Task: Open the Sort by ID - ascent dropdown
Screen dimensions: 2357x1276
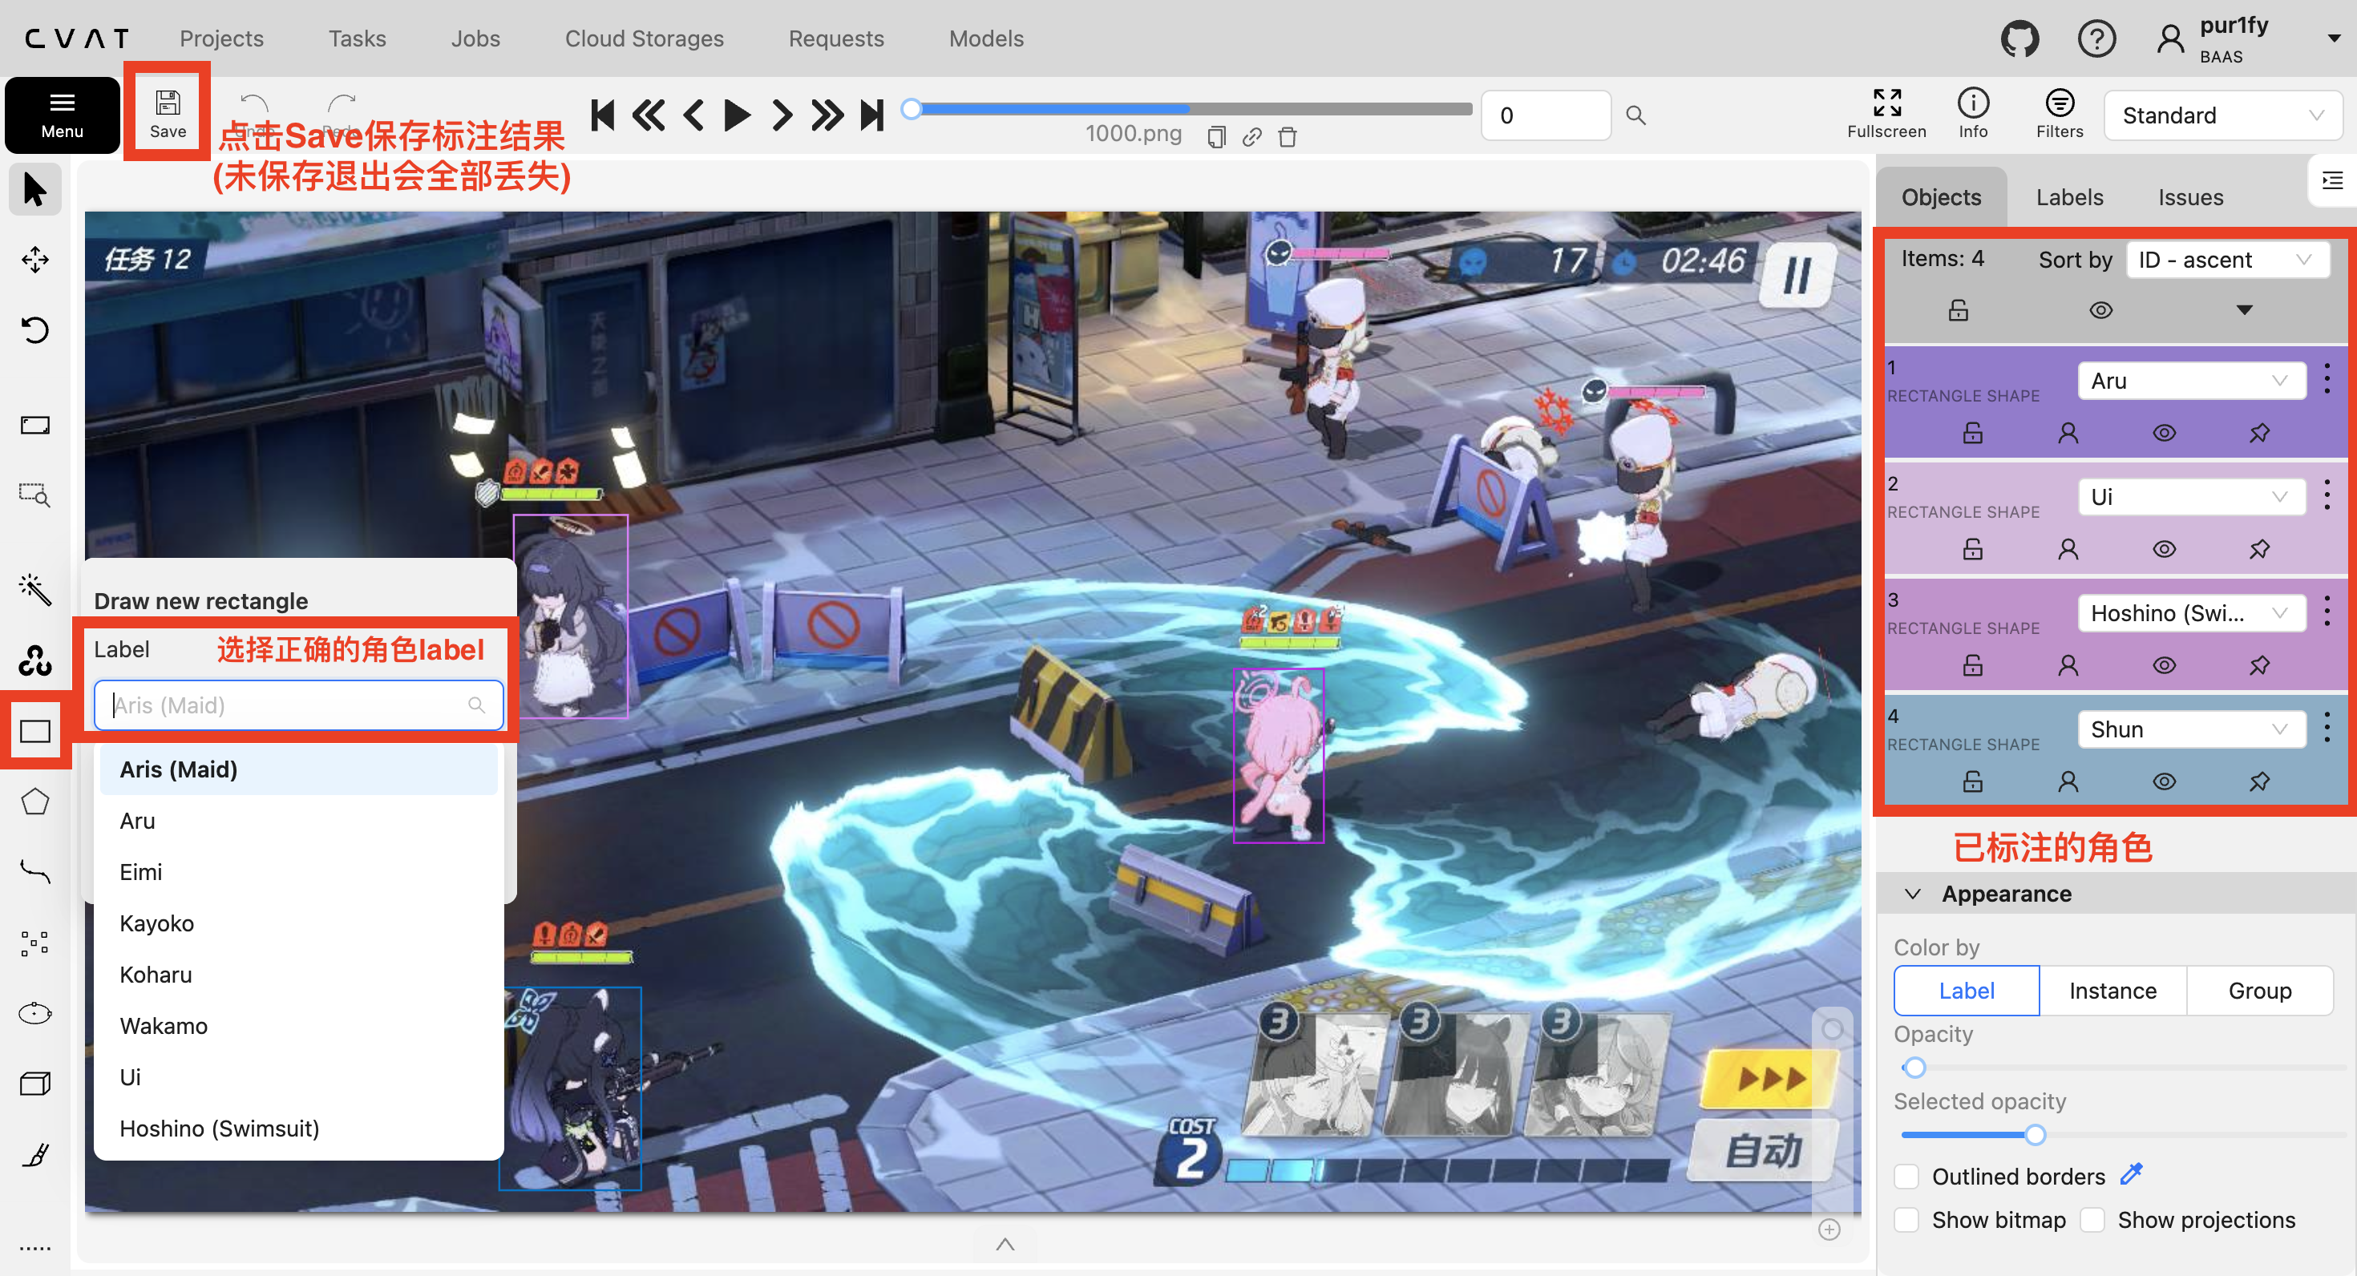Action: pos(2226,260)
